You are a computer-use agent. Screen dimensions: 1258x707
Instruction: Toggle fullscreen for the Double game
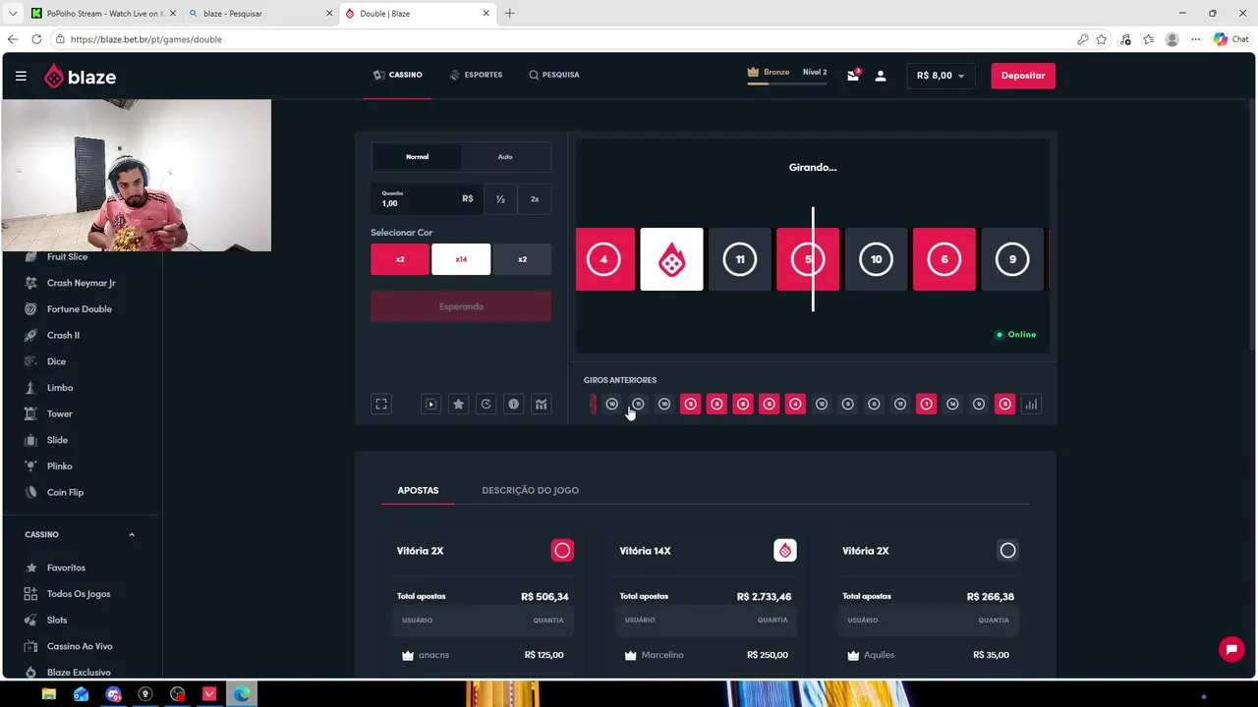381,404
